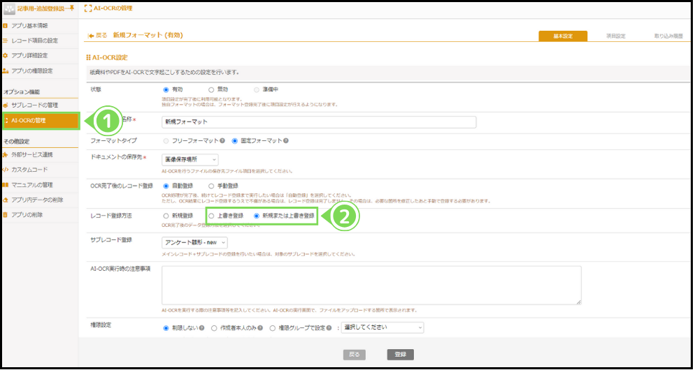This screenshot has height=370, width=693.
Task: Click the AI-OCR実行時の注意事項 text area
Action: coord(371,286)
